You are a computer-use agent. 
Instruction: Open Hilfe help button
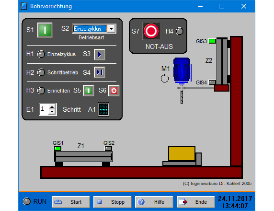[x=154, y=202]
